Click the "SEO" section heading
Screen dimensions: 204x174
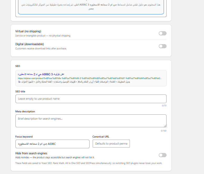(x=18, y=66)
